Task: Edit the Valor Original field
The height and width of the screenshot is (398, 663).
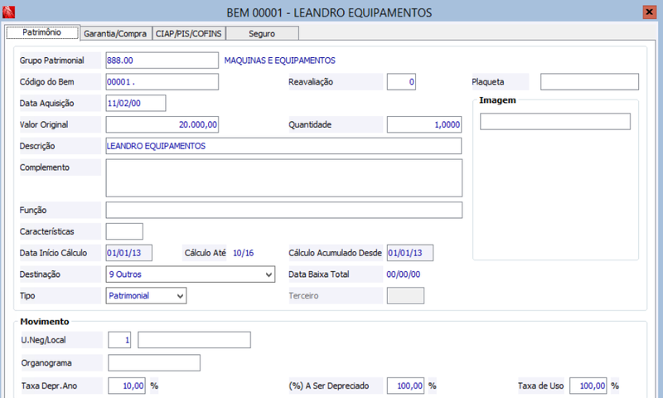Action: coord(162,124)
